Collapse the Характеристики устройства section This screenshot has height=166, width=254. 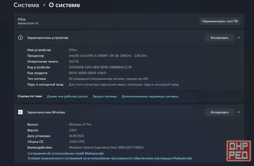(x=239, y=38)
